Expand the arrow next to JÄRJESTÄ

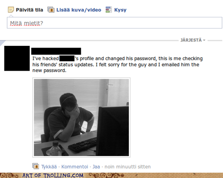204,40
